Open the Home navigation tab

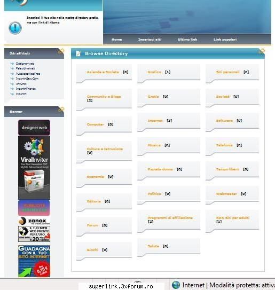pos(117,40)
